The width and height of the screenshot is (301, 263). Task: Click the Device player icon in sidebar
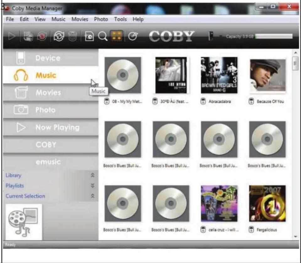[x=20, y=58]
